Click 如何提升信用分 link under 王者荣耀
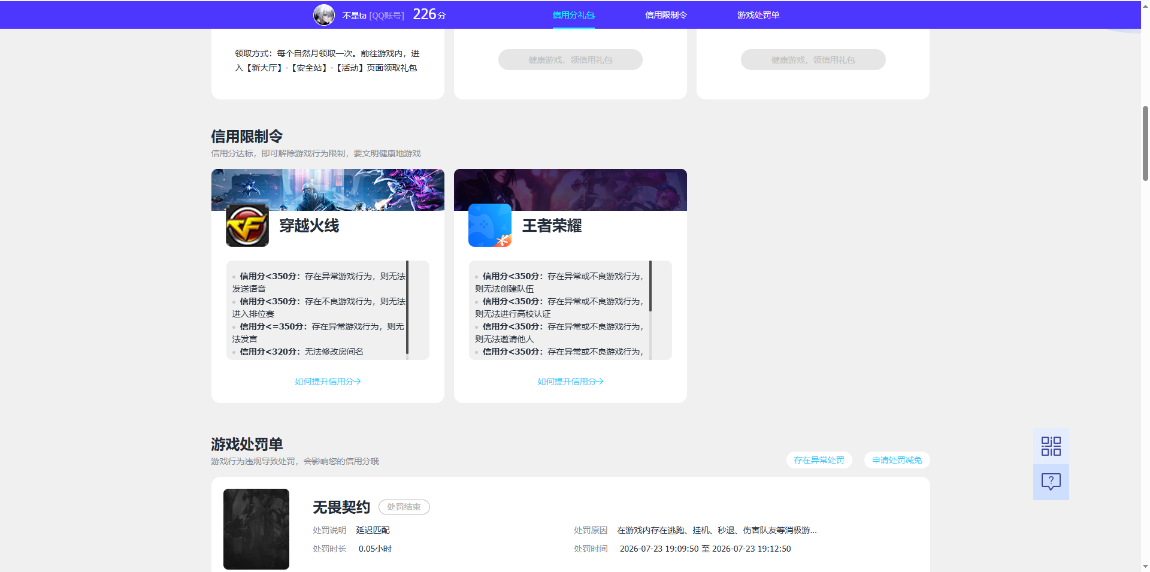The width and height of the screenshot is (1150, 572). point(570,382)
